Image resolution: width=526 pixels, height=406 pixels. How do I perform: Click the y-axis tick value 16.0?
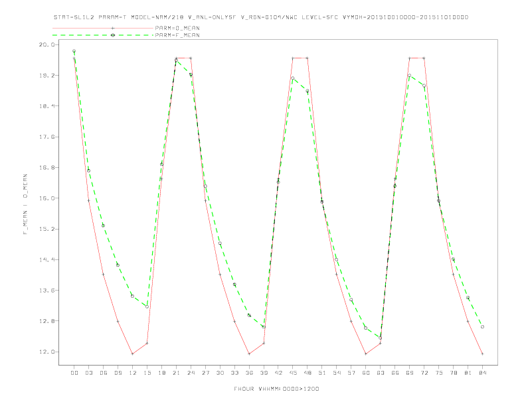click(46, 198)
